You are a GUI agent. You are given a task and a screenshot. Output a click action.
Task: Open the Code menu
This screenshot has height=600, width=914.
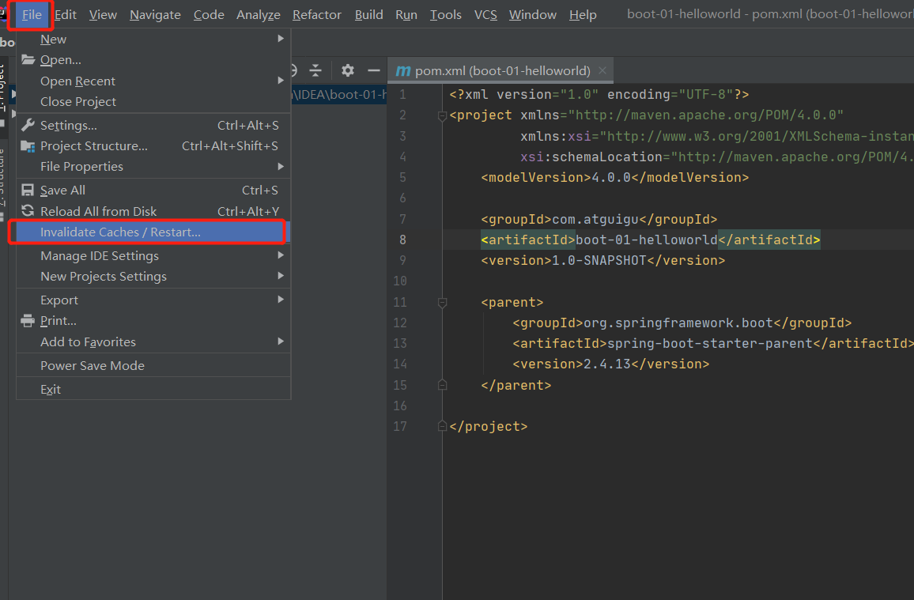pyautogui.click(x=209, y=14)
